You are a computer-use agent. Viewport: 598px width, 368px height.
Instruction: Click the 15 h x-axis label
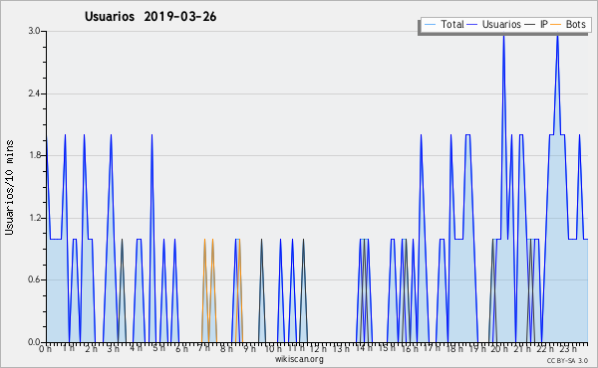[387, 348]
